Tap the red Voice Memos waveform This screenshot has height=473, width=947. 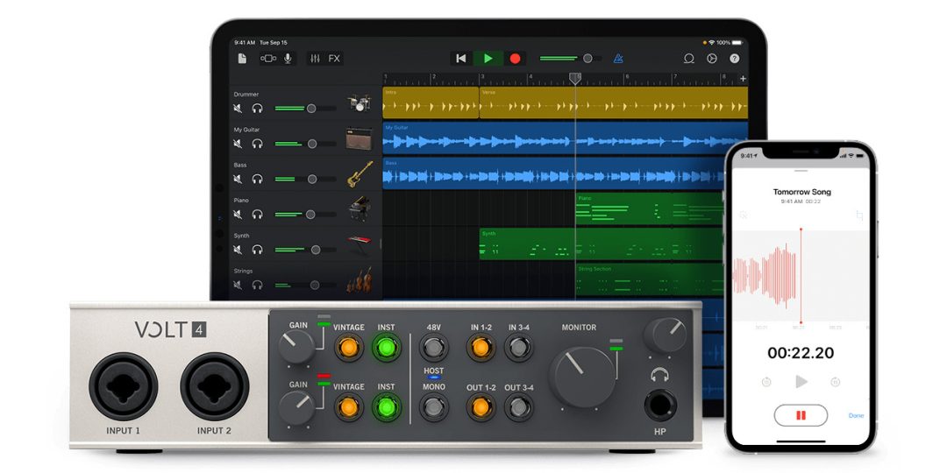coord(765,276)
